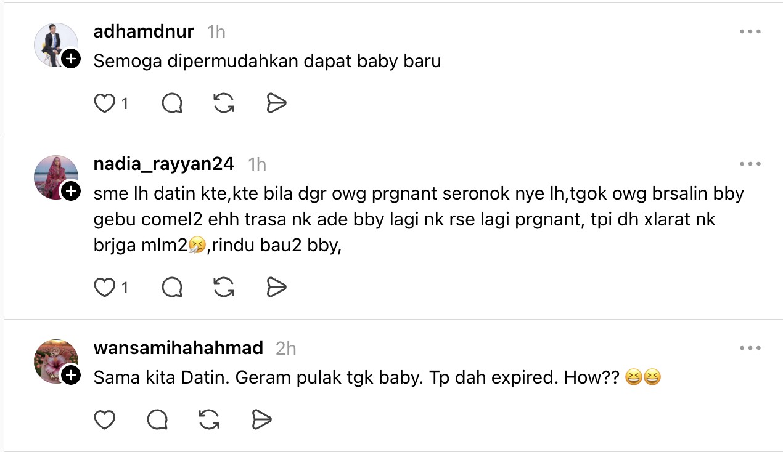Screen dimensions: 783x452
Task: Share adhamdnur's comment
Action: pos(277,103)
